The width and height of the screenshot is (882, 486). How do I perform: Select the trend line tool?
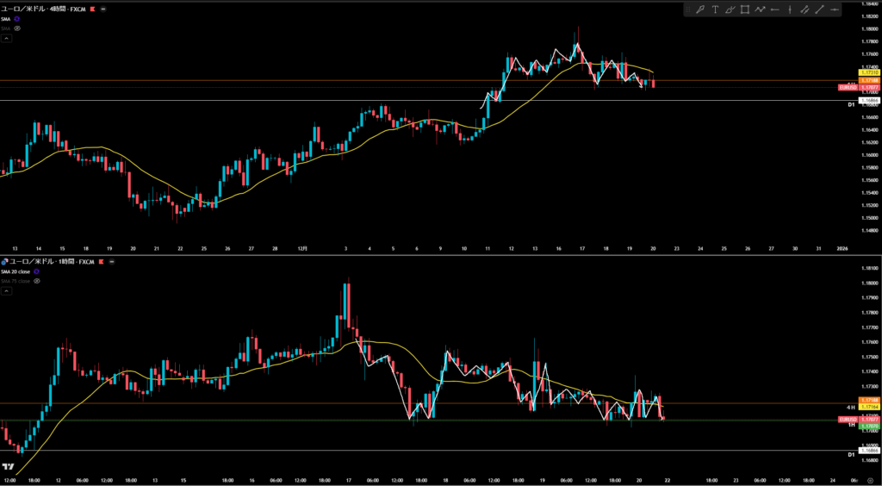point(819,9)
